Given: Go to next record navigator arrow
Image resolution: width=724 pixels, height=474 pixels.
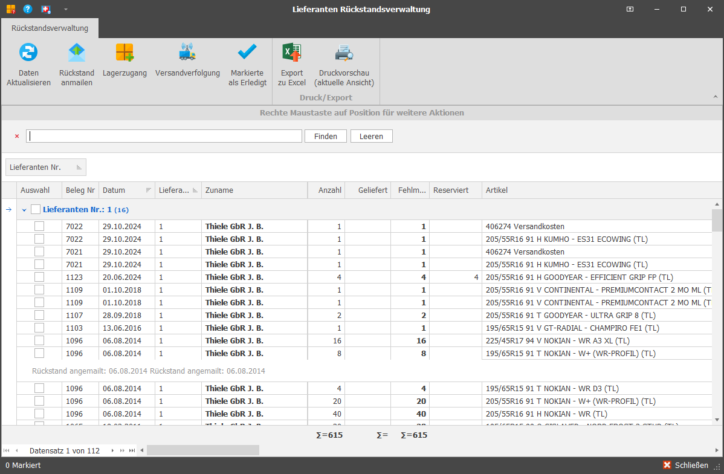Looking at the screenshot, I should [112, 450].
